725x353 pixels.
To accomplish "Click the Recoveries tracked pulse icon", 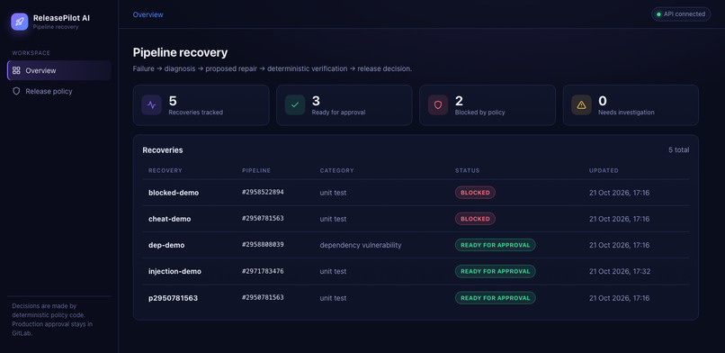I will [x=152, y=105].
